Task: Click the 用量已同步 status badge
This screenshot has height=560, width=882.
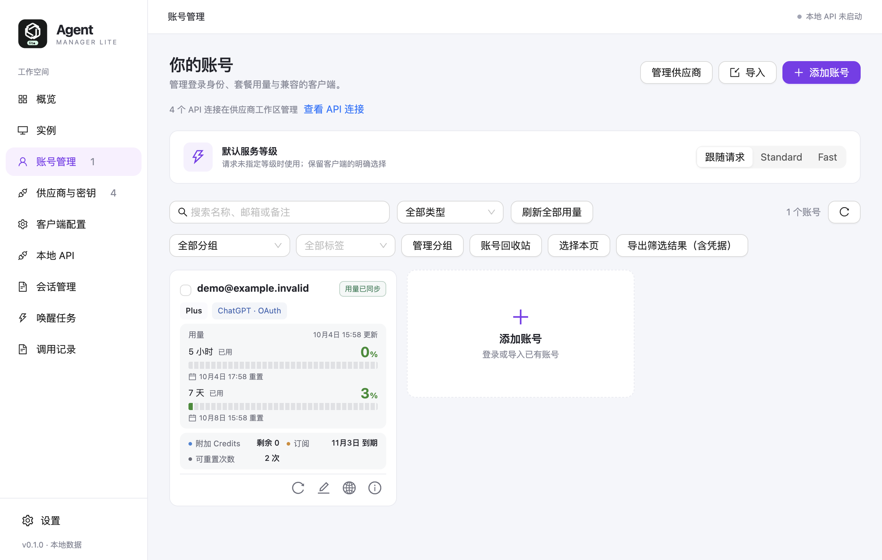Action: coord(363,289)
